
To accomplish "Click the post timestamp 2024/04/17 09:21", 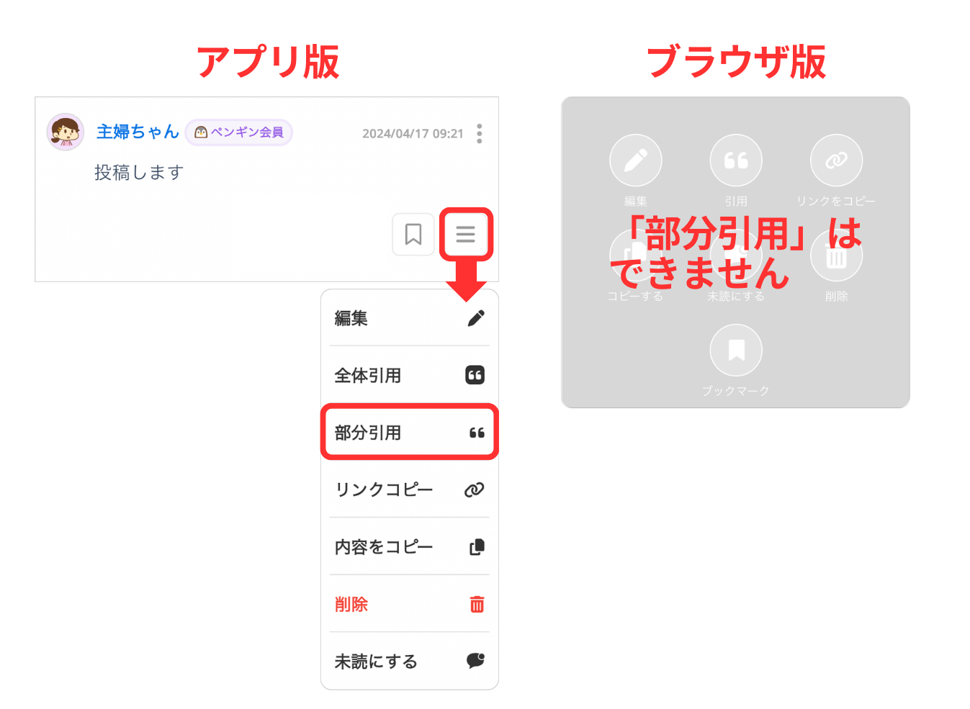I will pyautogui.click(x=413, y=134).
